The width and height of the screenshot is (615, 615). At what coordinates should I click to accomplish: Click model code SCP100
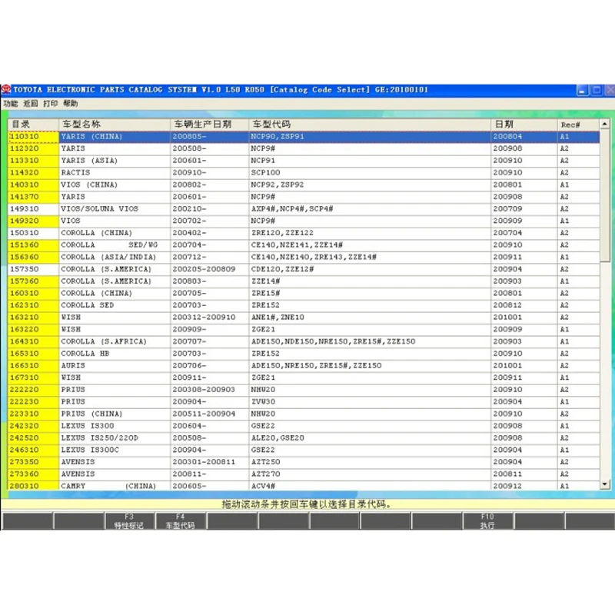point(265,172)
